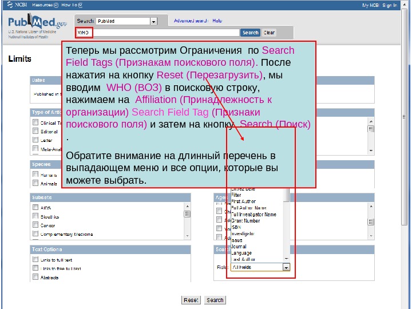This screenshot has width=412, height=309.
Task: Select Language in the field list
Action: [241, 253]
